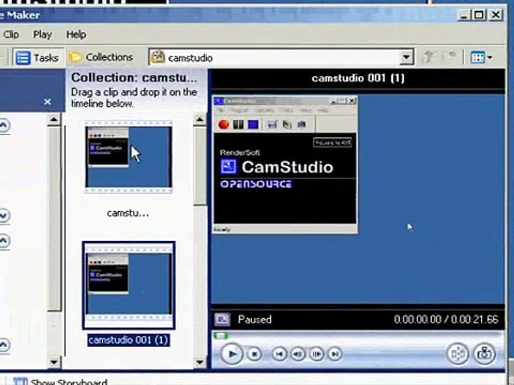Click the Back button in preview monitor
The width and height of the screenshot is (514, 385).
tap(279, 354)
